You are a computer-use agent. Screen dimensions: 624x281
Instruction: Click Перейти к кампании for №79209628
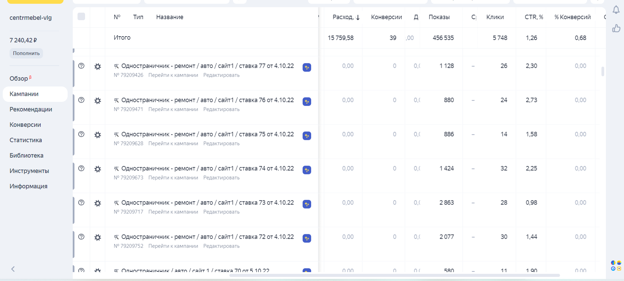coord(173,144)
